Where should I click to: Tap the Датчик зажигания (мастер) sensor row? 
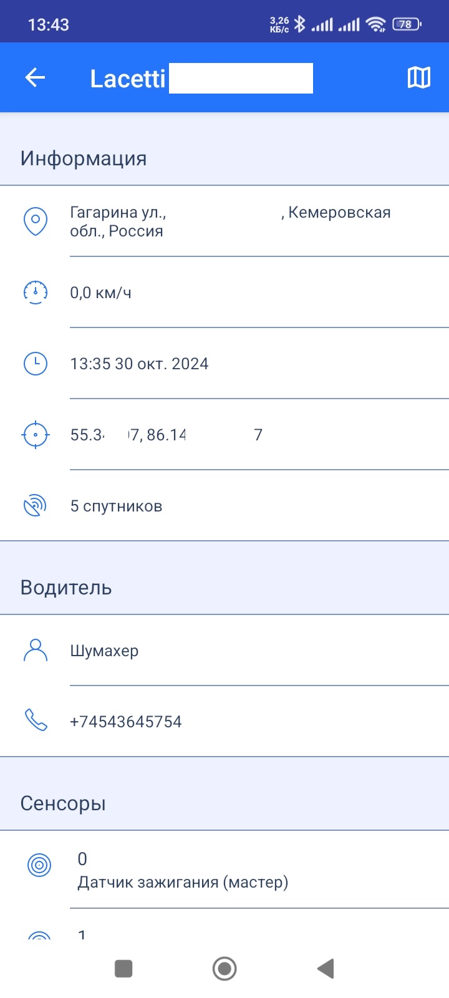(x=224, y=870)
